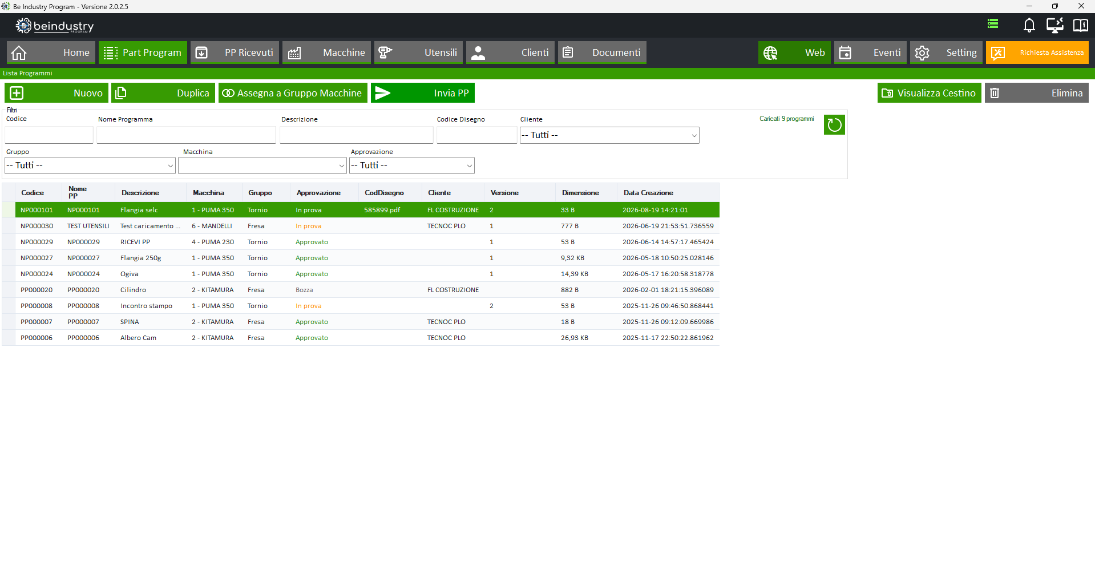The width and height of the screenshot is (1095, 586).
Task: Click the Elimina button
Action: [x=1036, y=93]
